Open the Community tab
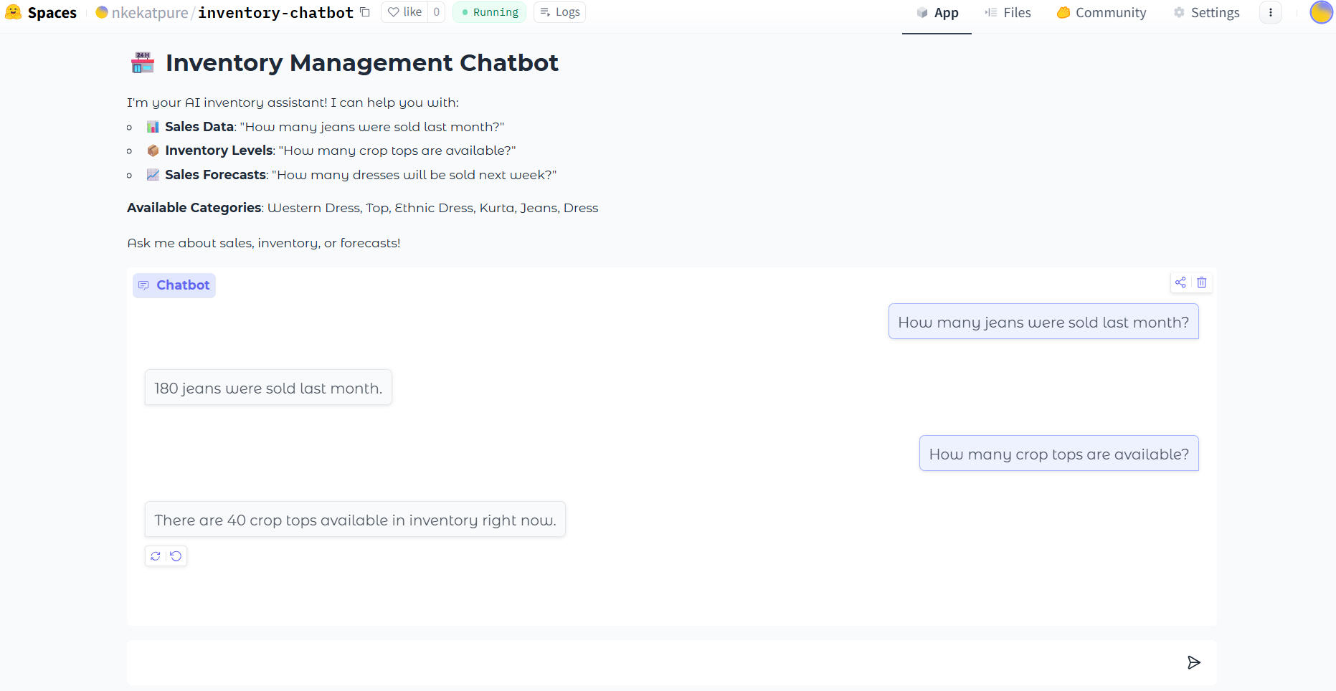1336x691 pixels. (1102, 12)
